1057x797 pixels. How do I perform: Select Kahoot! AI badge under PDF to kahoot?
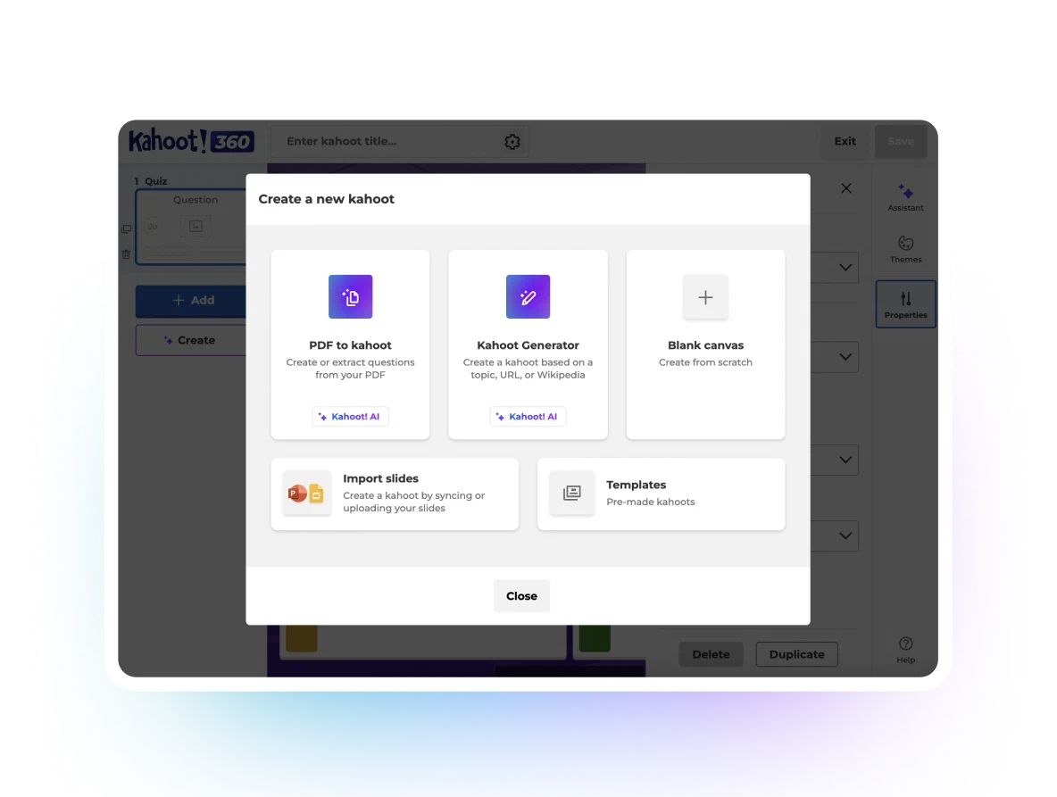pyautogui.click(x=350, y=417)
